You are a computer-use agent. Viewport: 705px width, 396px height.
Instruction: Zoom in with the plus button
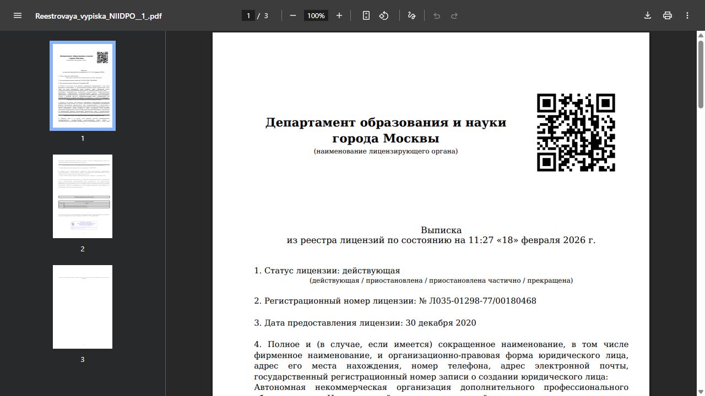click(x=339, y=15)
